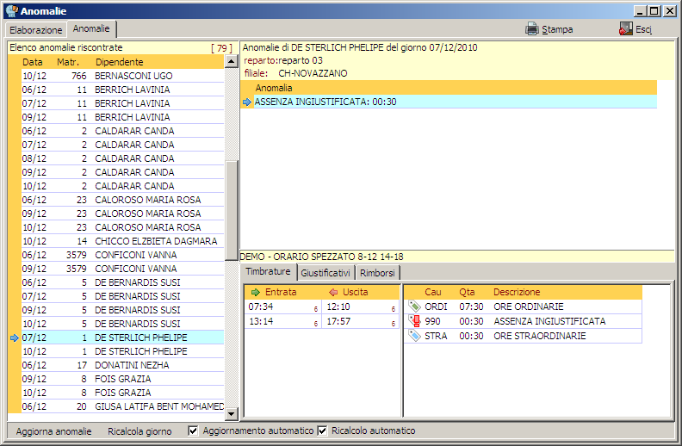682x446 pixels.
Task: Open the Timbrature tab
Action: pos(268,271)
